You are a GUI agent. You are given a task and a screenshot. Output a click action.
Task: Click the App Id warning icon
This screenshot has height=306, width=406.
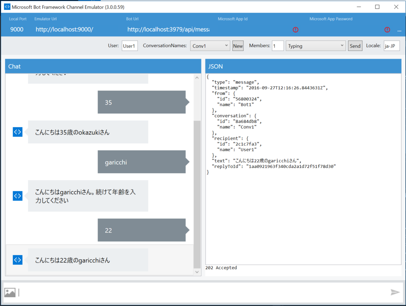295,30
